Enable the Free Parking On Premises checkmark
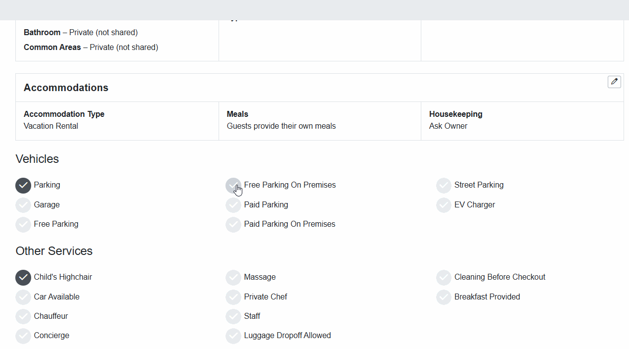 click(233, 185)
